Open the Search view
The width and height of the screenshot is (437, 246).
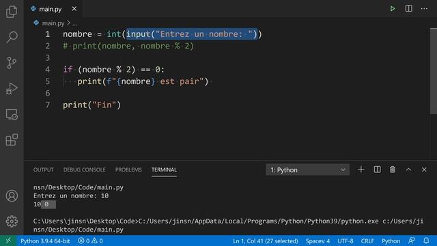[12, 37]
